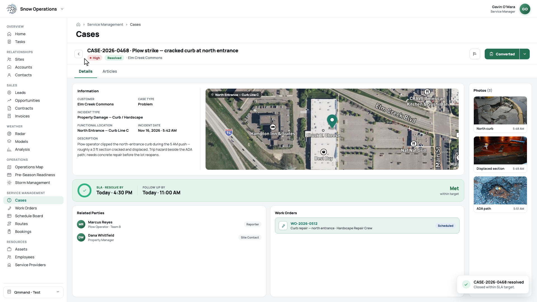Image resolution: width=537 pixels, height=302 pixels.
Task: Click the Today · 4:30 PM SLA deadline
Action: coord(114,193)
